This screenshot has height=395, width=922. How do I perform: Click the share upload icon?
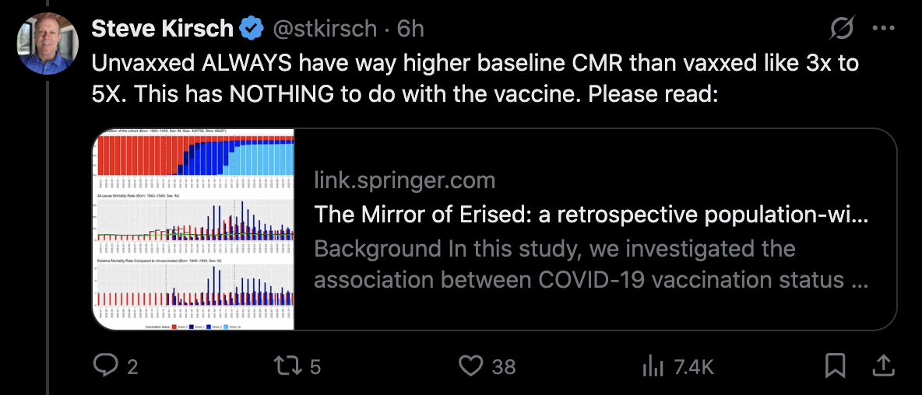pos(884,365)
